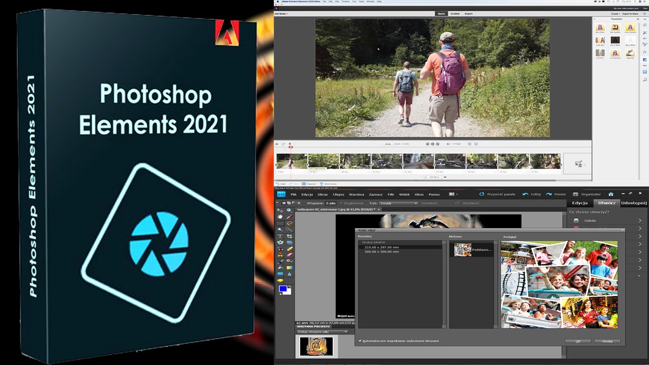Click the Home icon beside Organizator
This screenshot has width=649, height=365.
point(610,194)
